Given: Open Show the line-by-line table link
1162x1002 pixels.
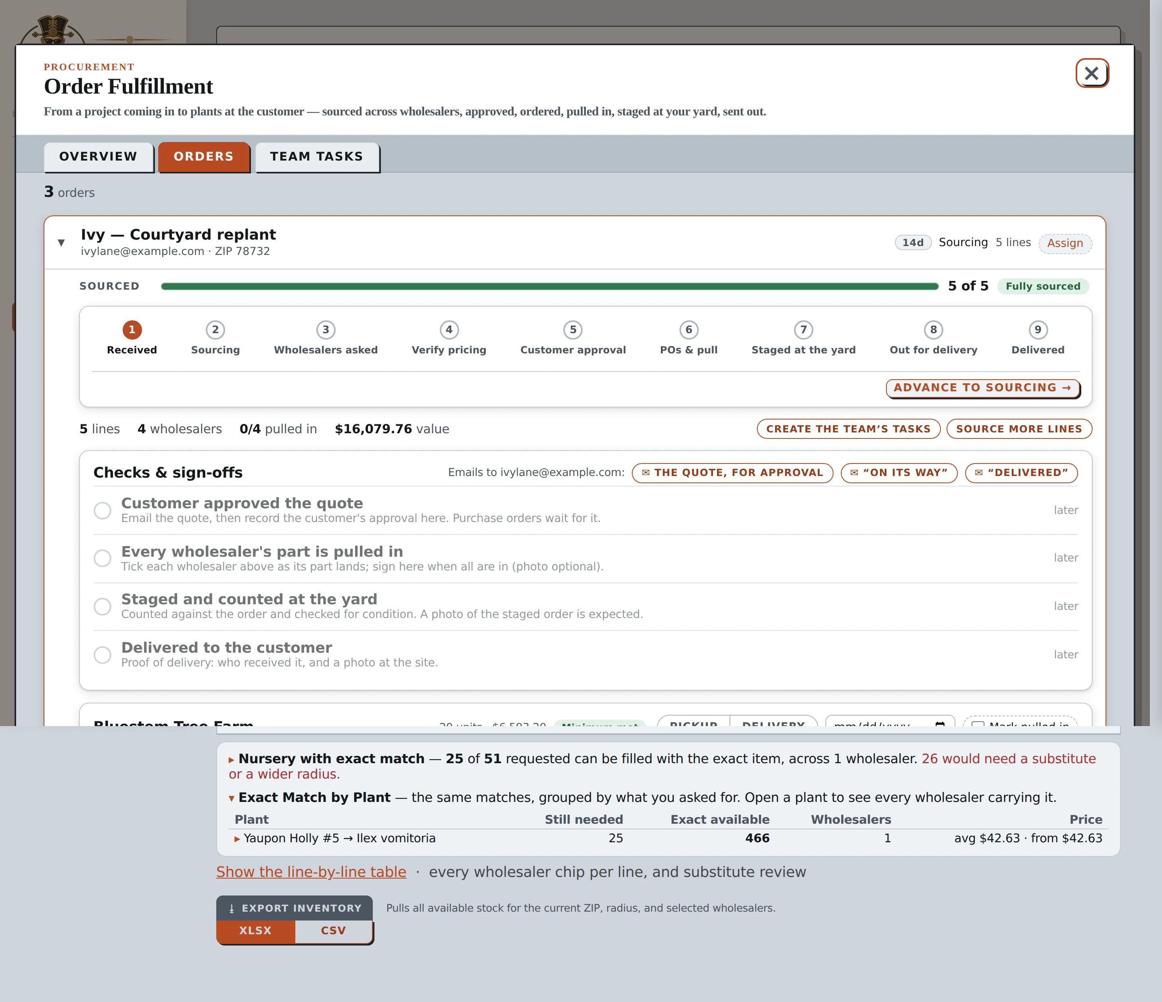Looking at the screenshot, I should 311,872.
